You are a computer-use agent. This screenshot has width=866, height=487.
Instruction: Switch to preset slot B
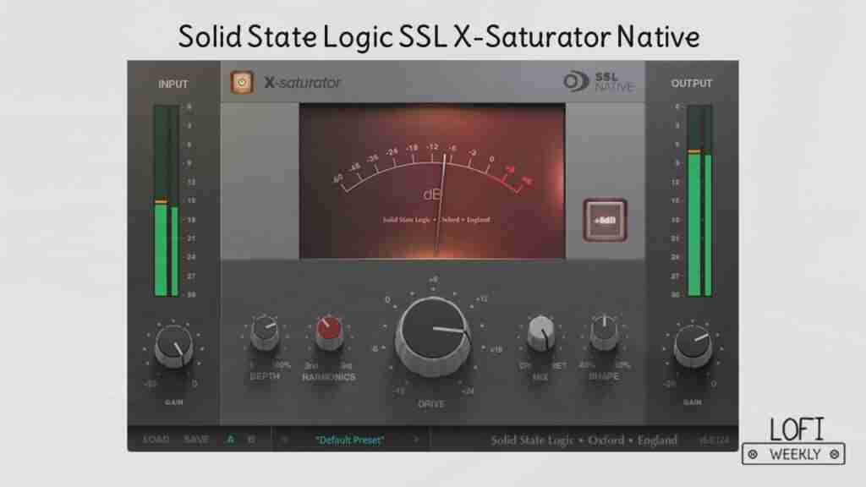(250, 440)
